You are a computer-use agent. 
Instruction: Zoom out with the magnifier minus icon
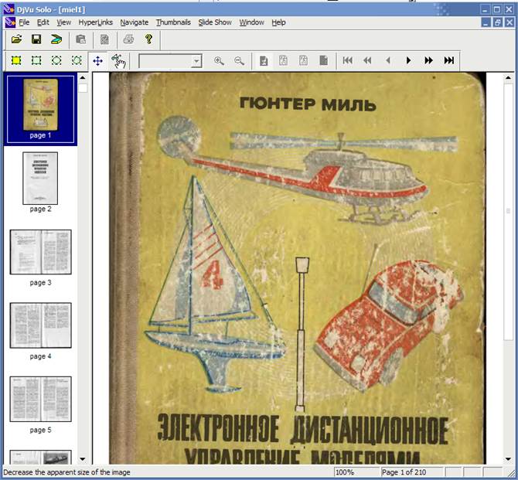tap(239, 61)
